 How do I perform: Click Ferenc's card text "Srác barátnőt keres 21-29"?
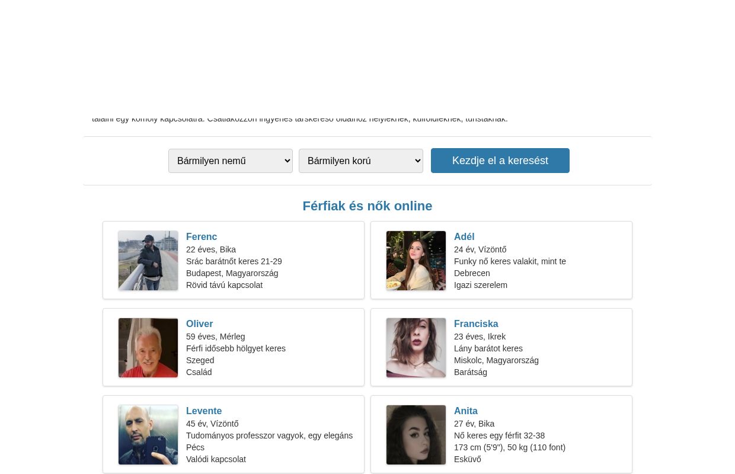[x=234, y=261]
